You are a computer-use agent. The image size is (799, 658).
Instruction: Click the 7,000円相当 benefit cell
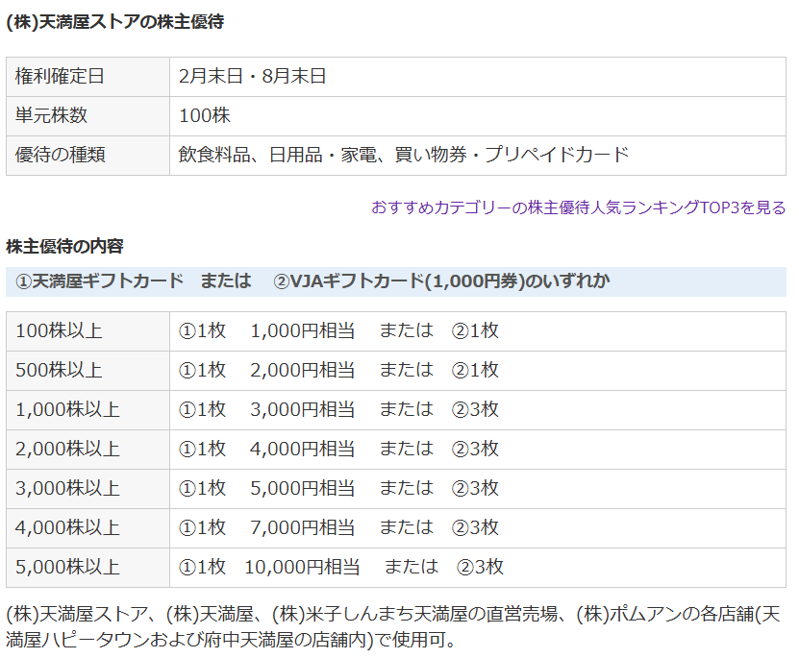coord(478,527)
